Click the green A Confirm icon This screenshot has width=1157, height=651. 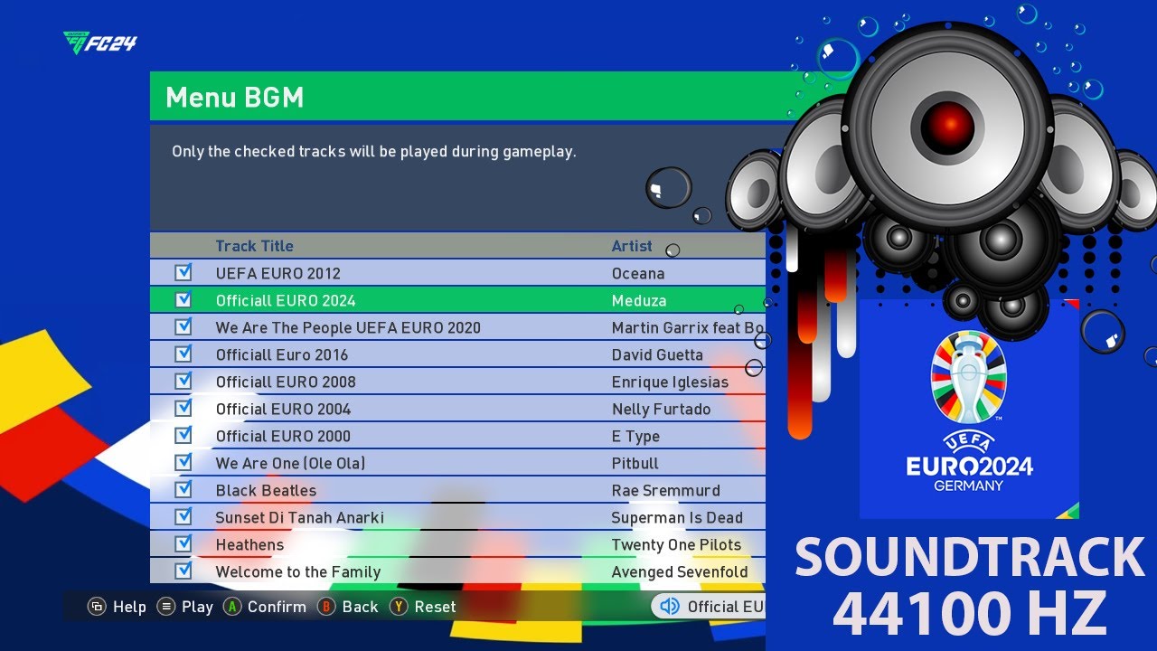pyautogui.click(x=232, y=607)
